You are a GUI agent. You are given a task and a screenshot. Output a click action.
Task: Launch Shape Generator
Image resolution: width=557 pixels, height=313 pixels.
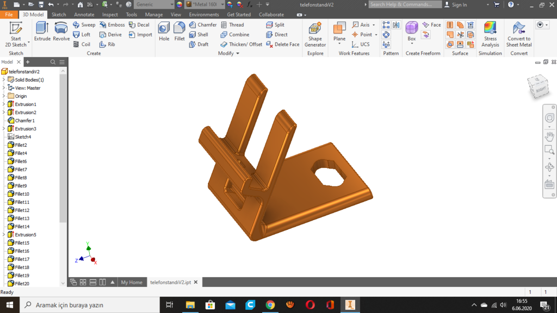pos(315,35)
